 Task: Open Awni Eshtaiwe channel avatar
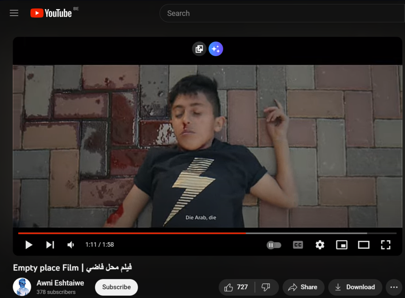(22, 287)
